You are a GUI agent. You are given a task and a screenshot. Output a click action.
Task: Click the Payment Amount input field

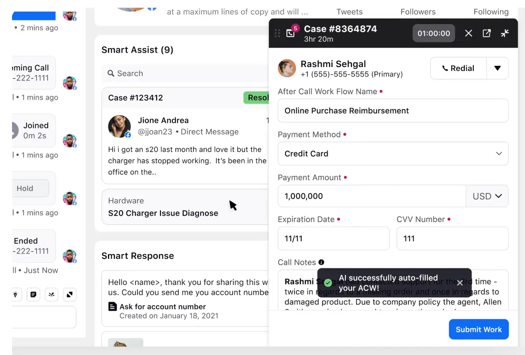[x=371, y=196]
